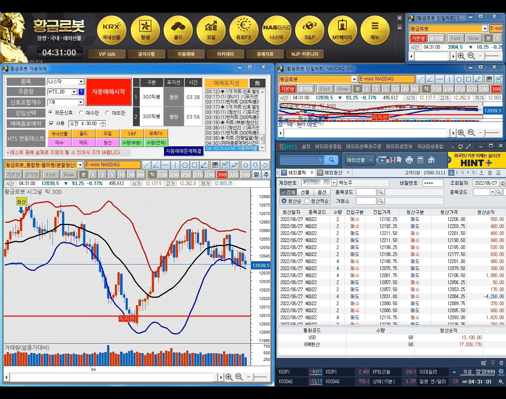Open 주문창 dropdown showing HTS_00
The width and height of the screenshot is (506, 399).
point(74,92)
